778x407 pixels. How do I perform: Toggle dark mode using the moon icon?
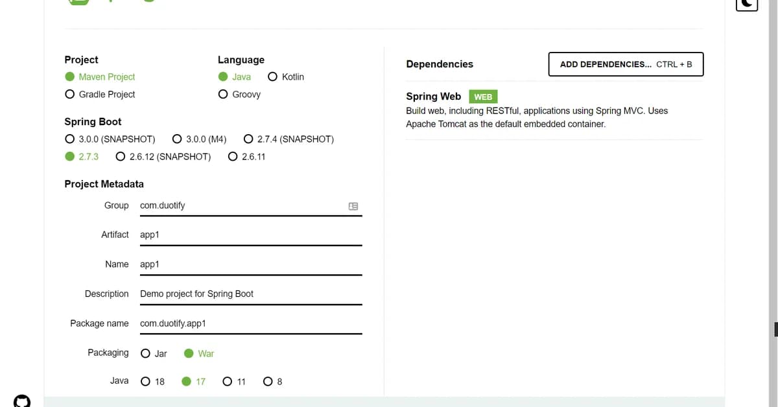point(746,5)
